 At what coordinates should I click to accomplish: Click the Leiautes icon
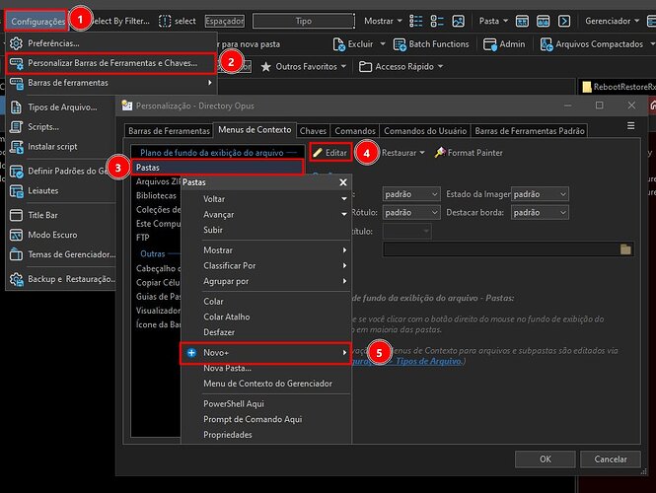pyautogui.click(x=17, y=190)
